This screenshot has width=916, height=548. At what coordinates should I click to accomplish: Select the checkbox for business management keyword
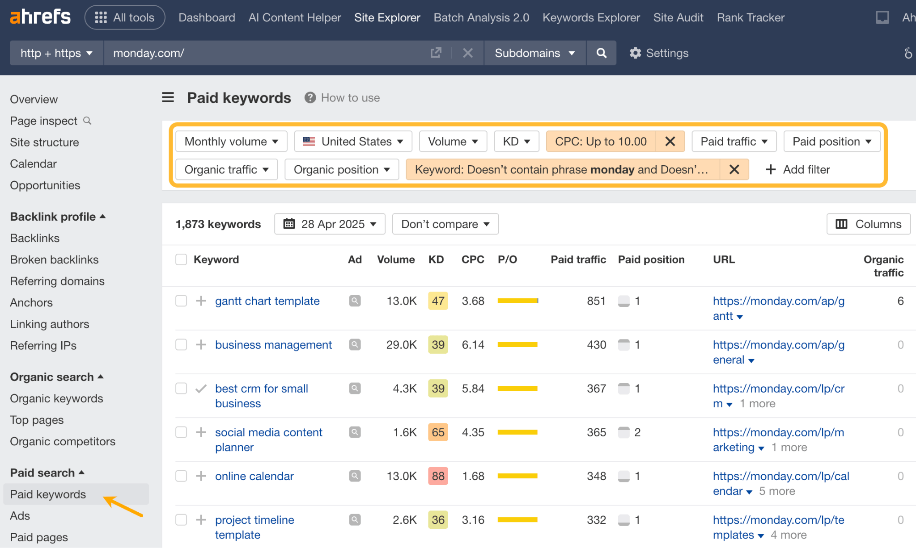pyautogui.click(x=181, y=344)
